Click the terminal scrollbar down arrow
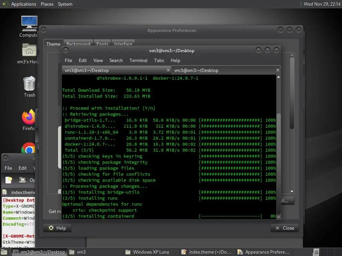The image size is (342, 256). 279,217
